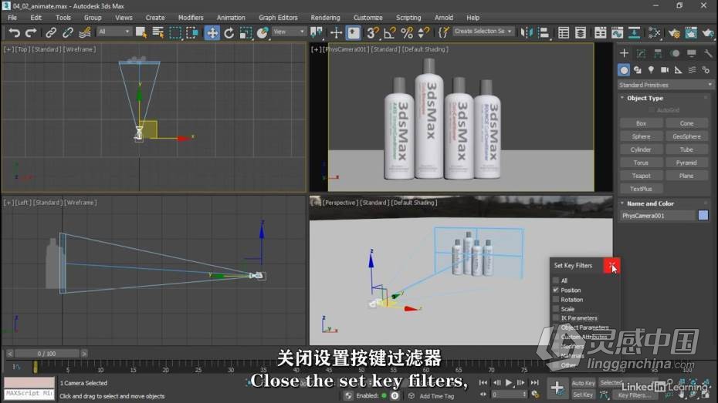This screenshot has width=718, height=403.
Task: Open the Modifiers menu
Action: 191,18
